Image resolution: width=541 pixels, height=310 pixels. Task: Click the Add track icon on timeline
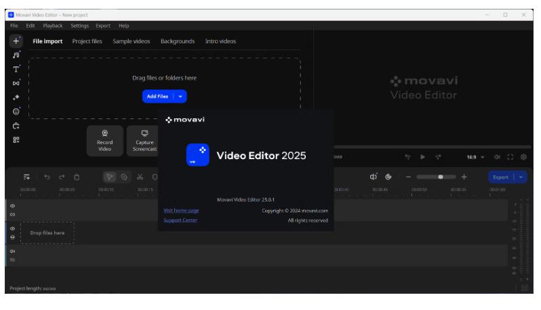point(27,177)
